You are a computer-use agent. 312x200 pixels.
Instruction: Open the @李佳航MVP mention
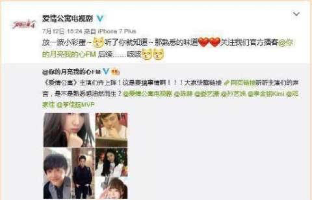coord(75,105)
